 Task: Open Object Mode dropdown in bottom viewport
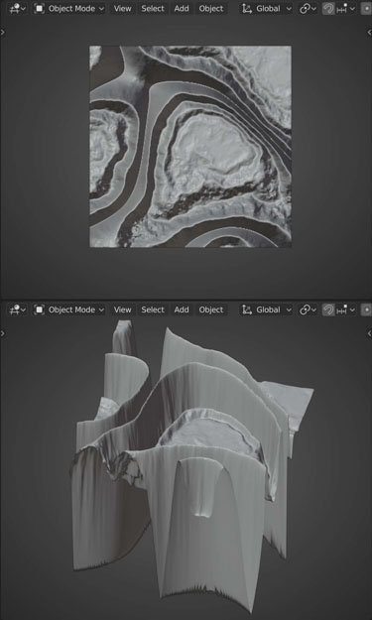tap(69, 310)
